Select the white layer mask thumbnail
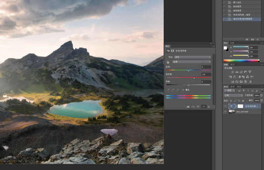264x170 pixels. click(240, 106)
